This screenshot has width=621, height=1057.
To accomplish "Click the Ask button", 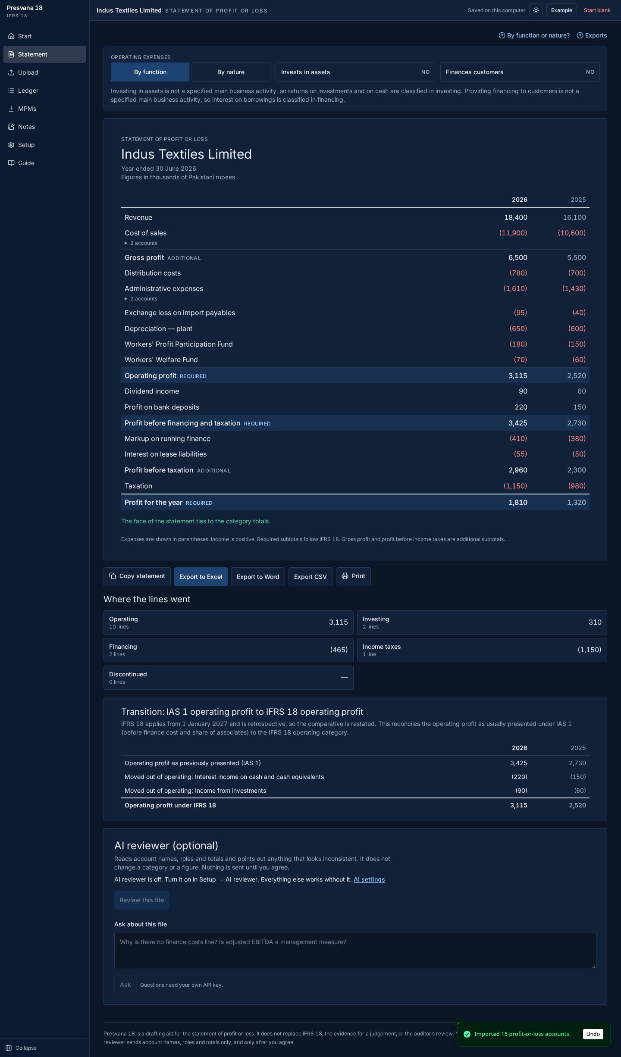I will (125, 985).
